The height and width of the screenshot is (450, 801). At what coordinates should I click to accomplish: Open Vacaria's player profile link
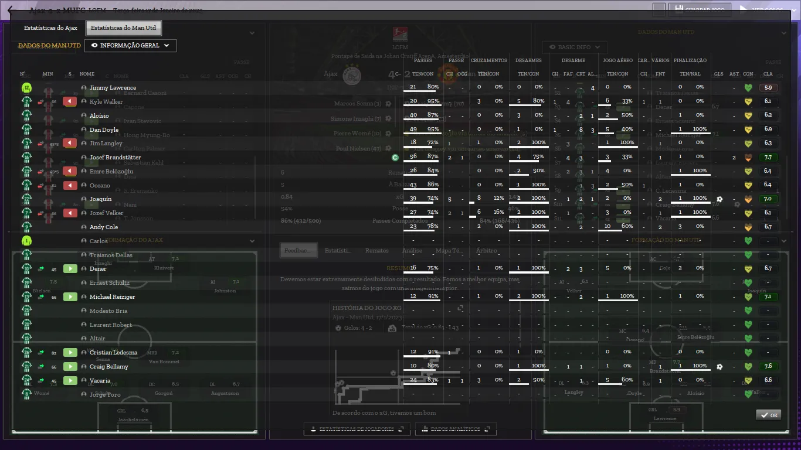[x=100, y=381]
